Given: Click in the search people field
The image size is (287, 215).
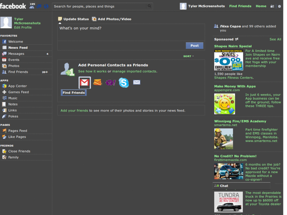Looking at the screenshot, I should pyautogui.click(x=100, y=6).
